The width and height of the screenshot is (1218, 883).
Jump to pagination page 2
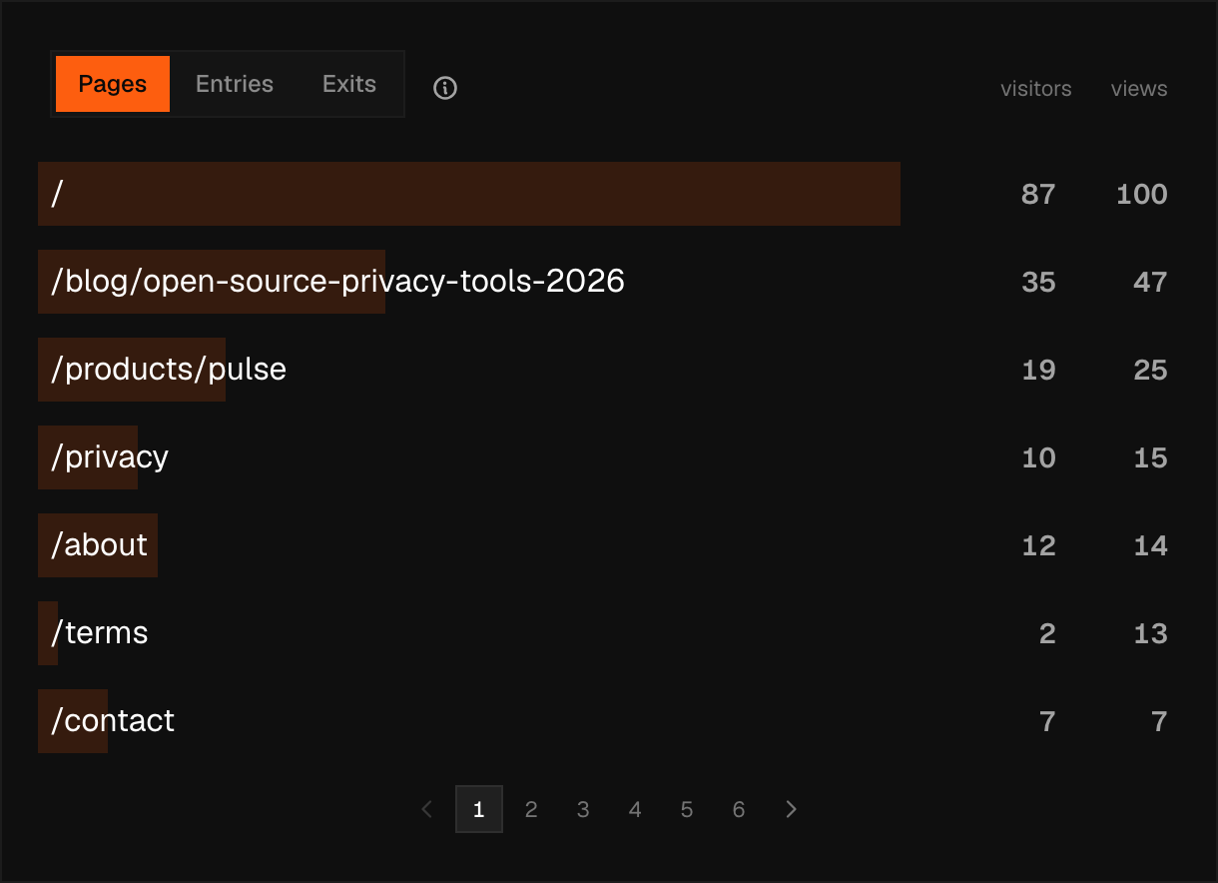531,809
